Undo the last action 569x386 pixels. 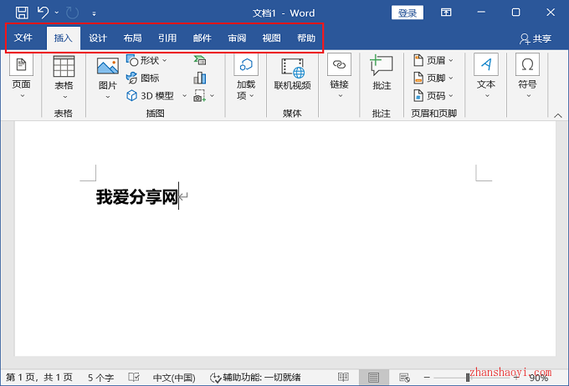[x=43, y=13]
